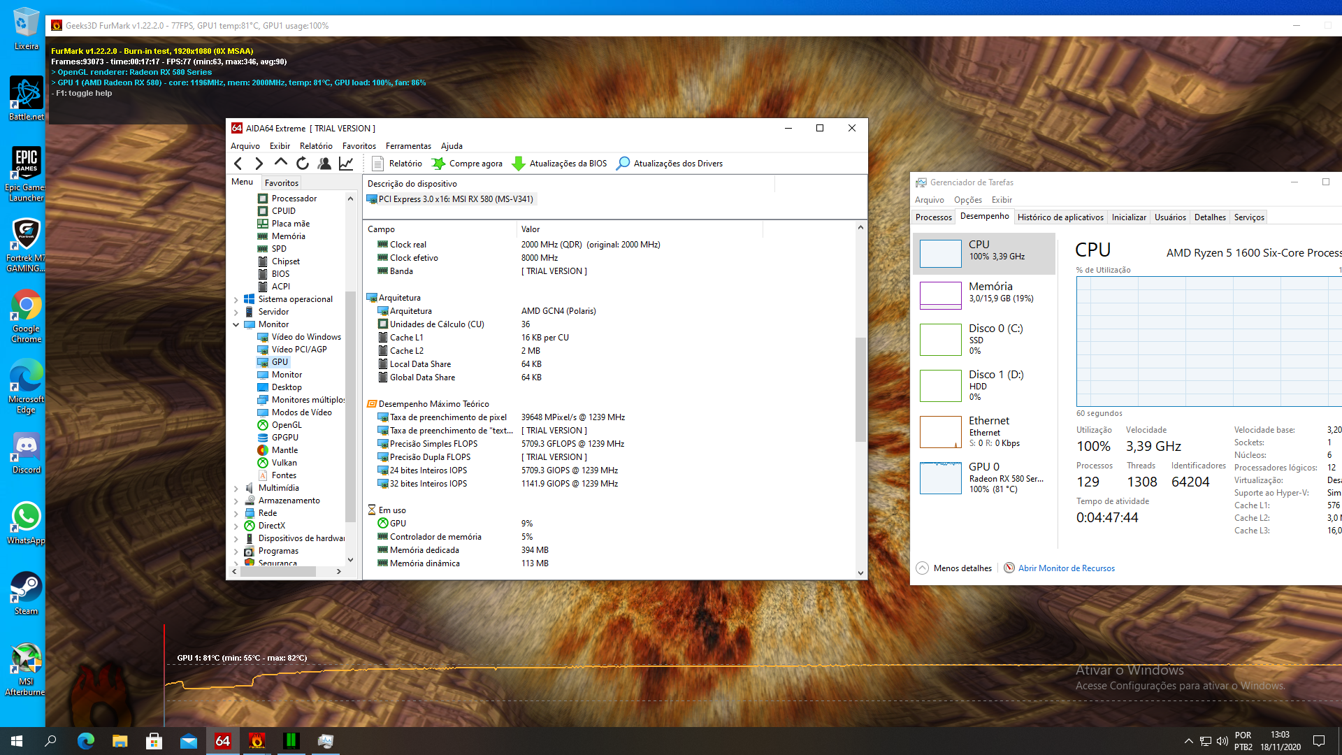The image size is (1342, 755).
Task: Open the Windows Start menu
Action: click(x=17, y=741)
